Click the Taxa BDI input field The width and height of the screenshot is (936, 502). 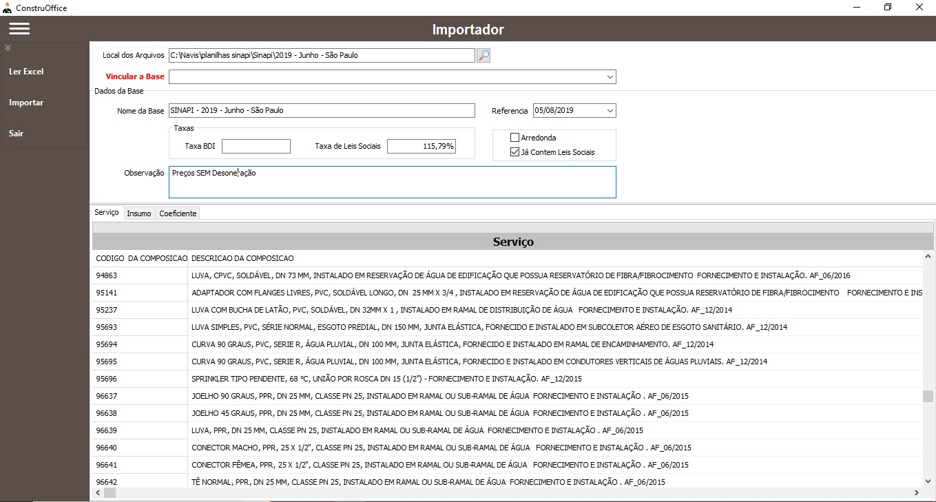tap(256, 146)
